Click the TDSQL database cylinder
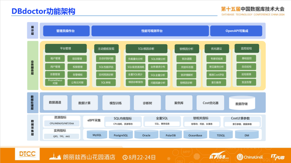291x163 pixels. coord(221,134)
